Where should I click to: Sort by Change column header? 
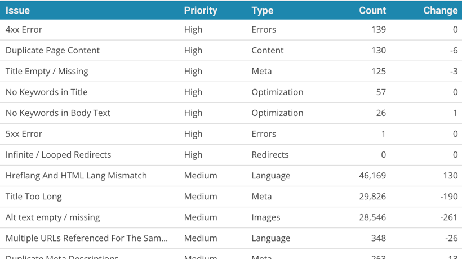[x=440, y=10]
